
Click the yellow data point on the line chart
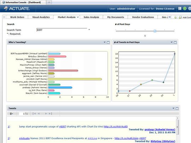141,84
